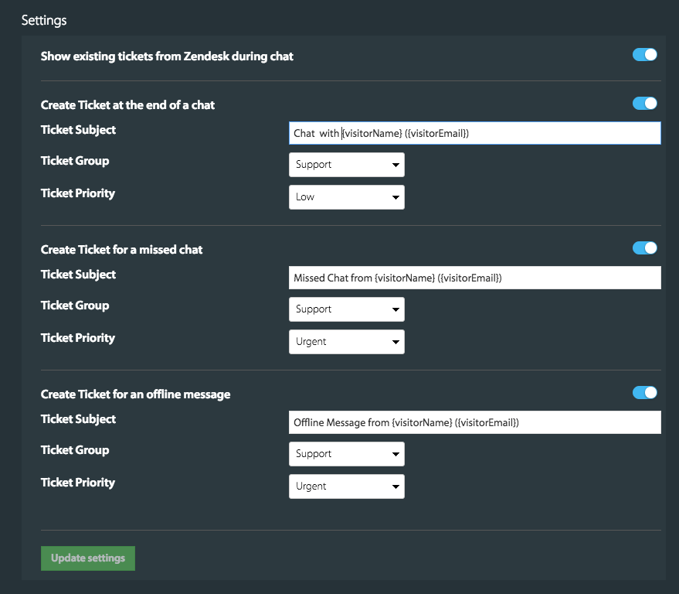Open Ticket Group dropdown for end-of-chat tickets

pyautogui.click(x=346, y=165)
